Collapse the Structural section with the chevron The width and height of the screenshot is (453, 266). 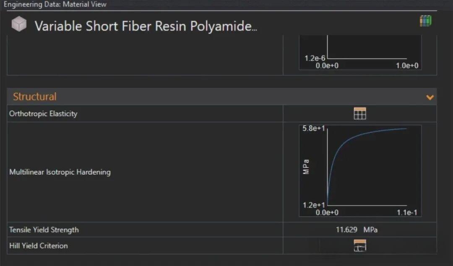coord(430,97)
